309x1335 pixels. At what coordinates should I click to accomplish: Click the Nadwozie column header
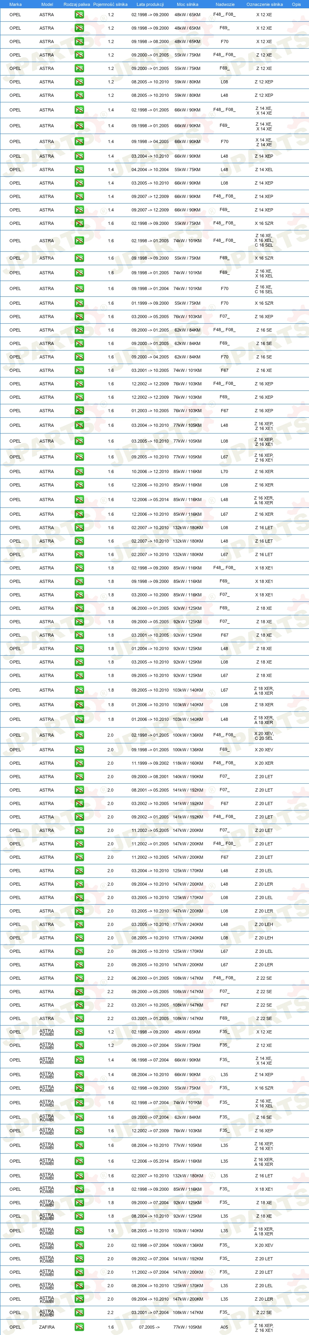[x=225, y=4]
